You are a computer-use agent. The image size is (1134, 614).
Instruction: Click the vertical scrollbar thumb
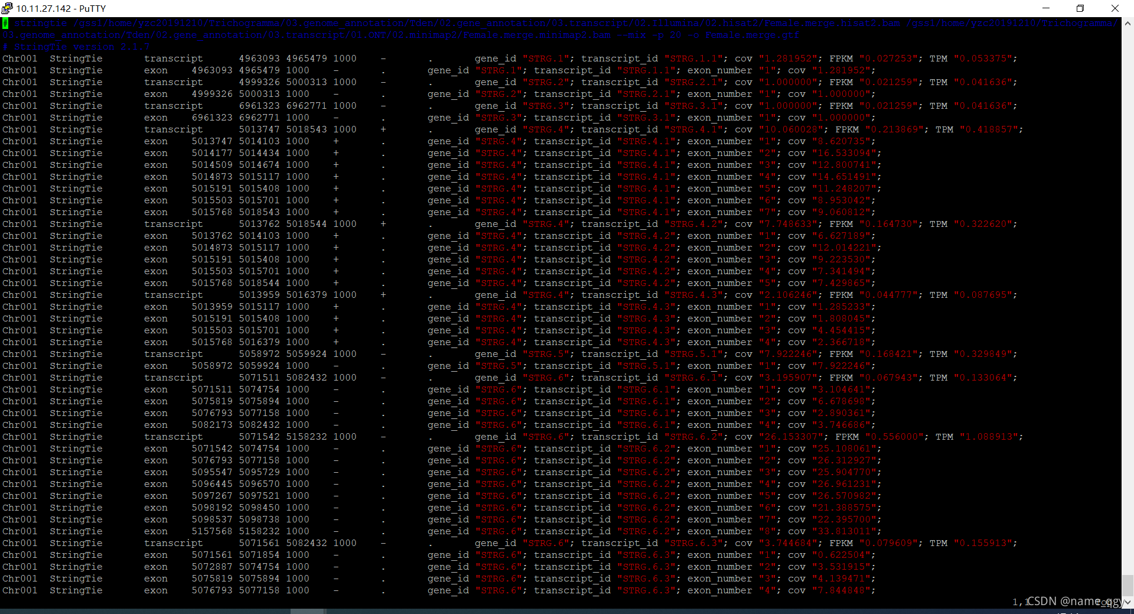(1128, 585)
